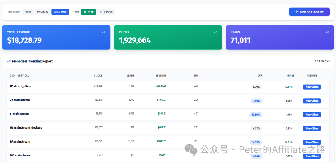
Task: Click the FJ mainstream row name
Action: click(19, 114)
